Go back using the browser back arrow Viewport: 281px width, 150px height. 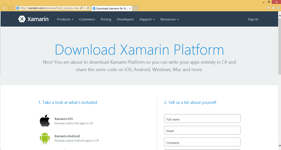pos(5,8)
